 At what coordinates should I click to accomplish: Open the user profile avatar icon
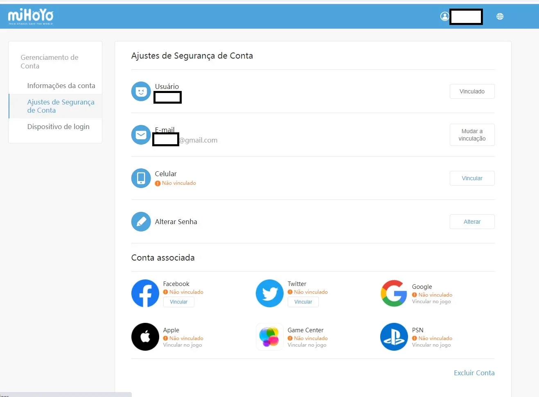point(444,16)
